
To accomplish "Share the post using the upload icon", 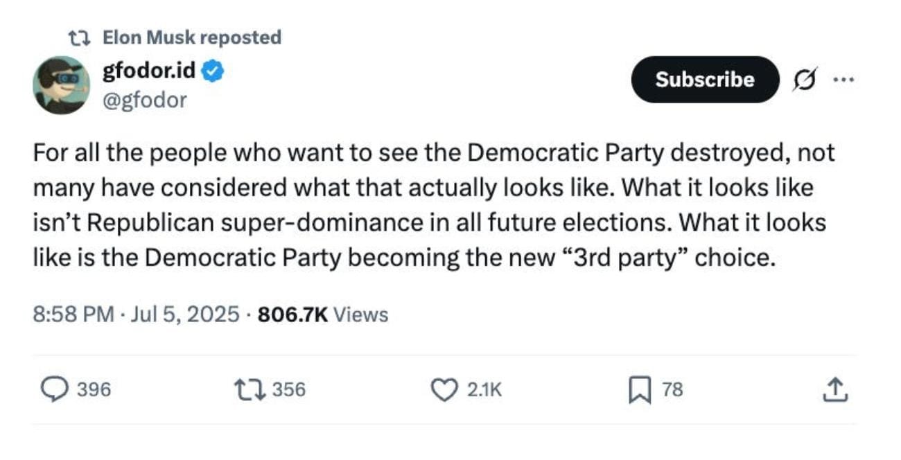I will (x=834, y=390).
